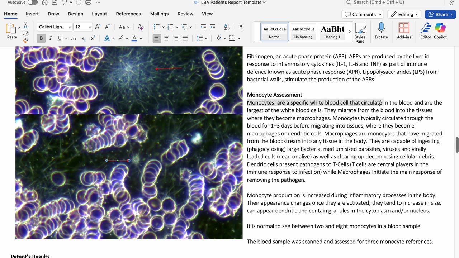Open the Add-ins panel
The image size is (459, 258).
click(x=404, y=31)
